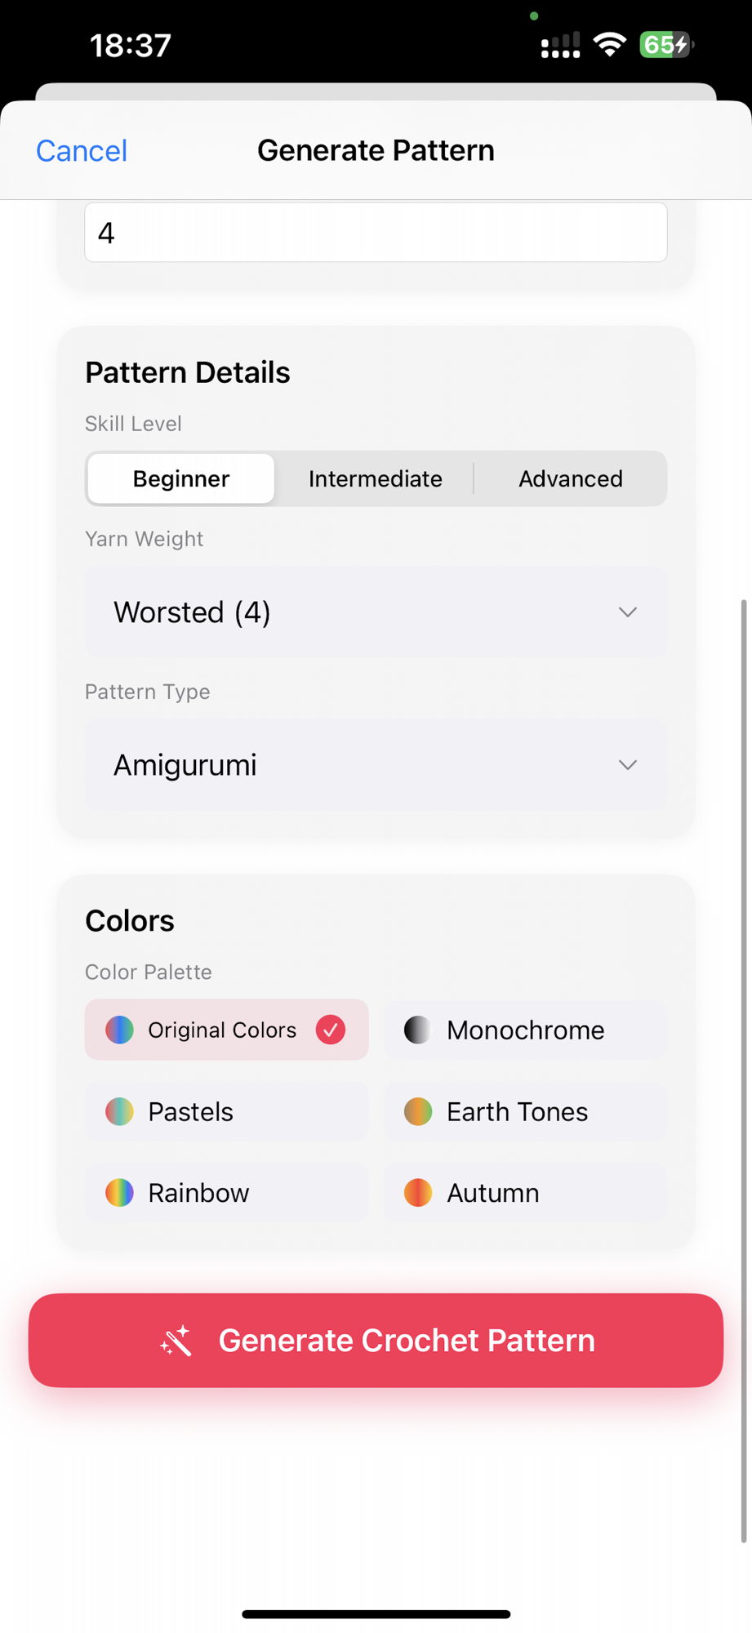Click the Pastels gradient circle icon
Viewport: 752px width, 1633px height.
coord(119,1111)
